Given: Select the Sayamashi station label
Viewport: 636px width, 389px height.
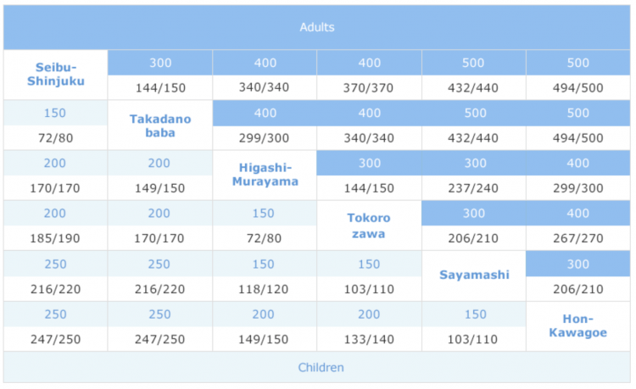Looking at the screenshot, I should [473, 275].
